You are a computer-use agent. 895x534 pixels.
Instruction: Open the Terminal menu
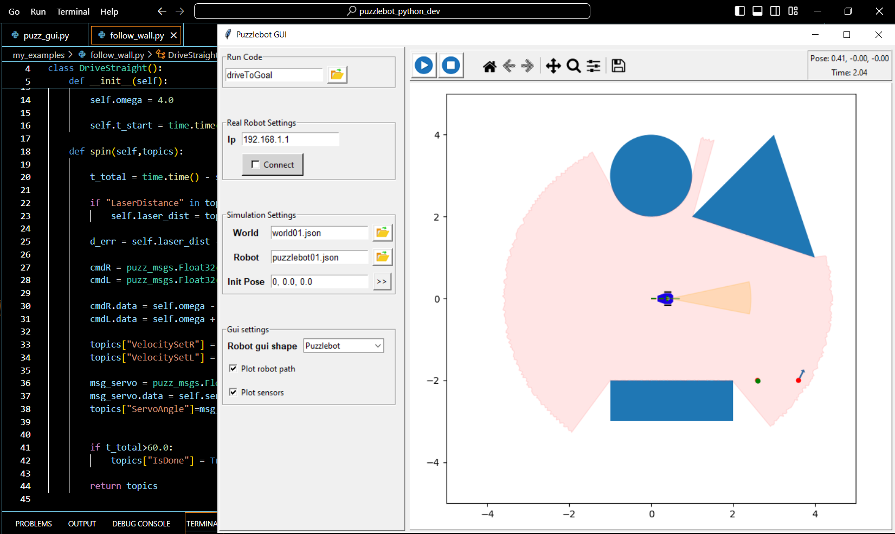(x=73, y=11)
